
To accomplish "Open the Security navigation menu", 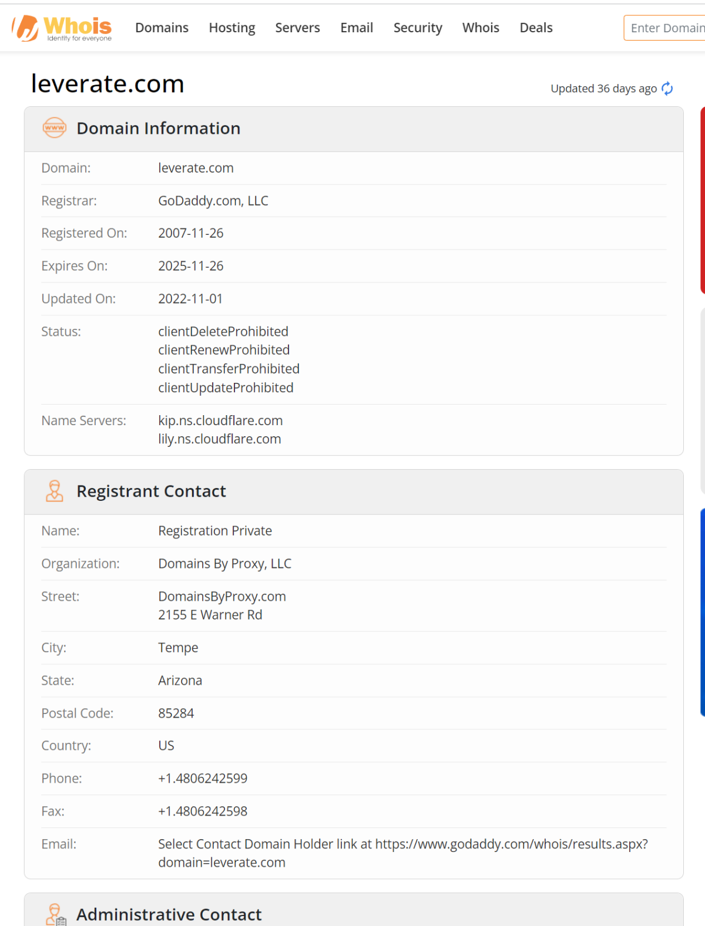I will 417,28.
